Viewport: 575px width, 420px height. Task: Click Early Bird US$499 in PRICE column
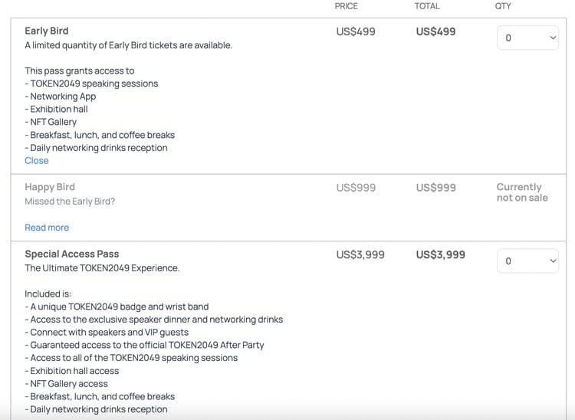(x=356, y=32)
